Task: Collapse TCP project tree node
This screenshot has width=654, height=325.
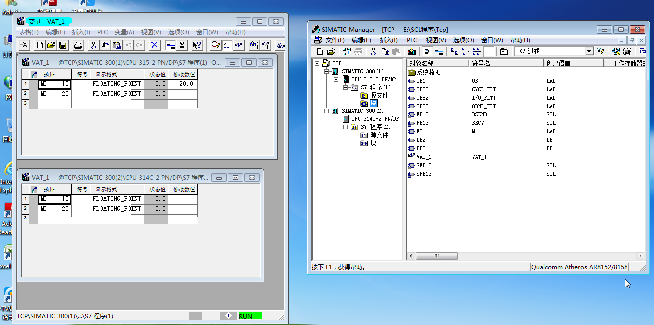Action: click(x=317, y=63)
